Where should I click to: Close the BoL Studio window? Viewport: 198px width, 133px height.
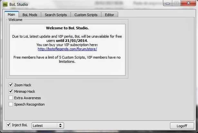coord(188,3)
